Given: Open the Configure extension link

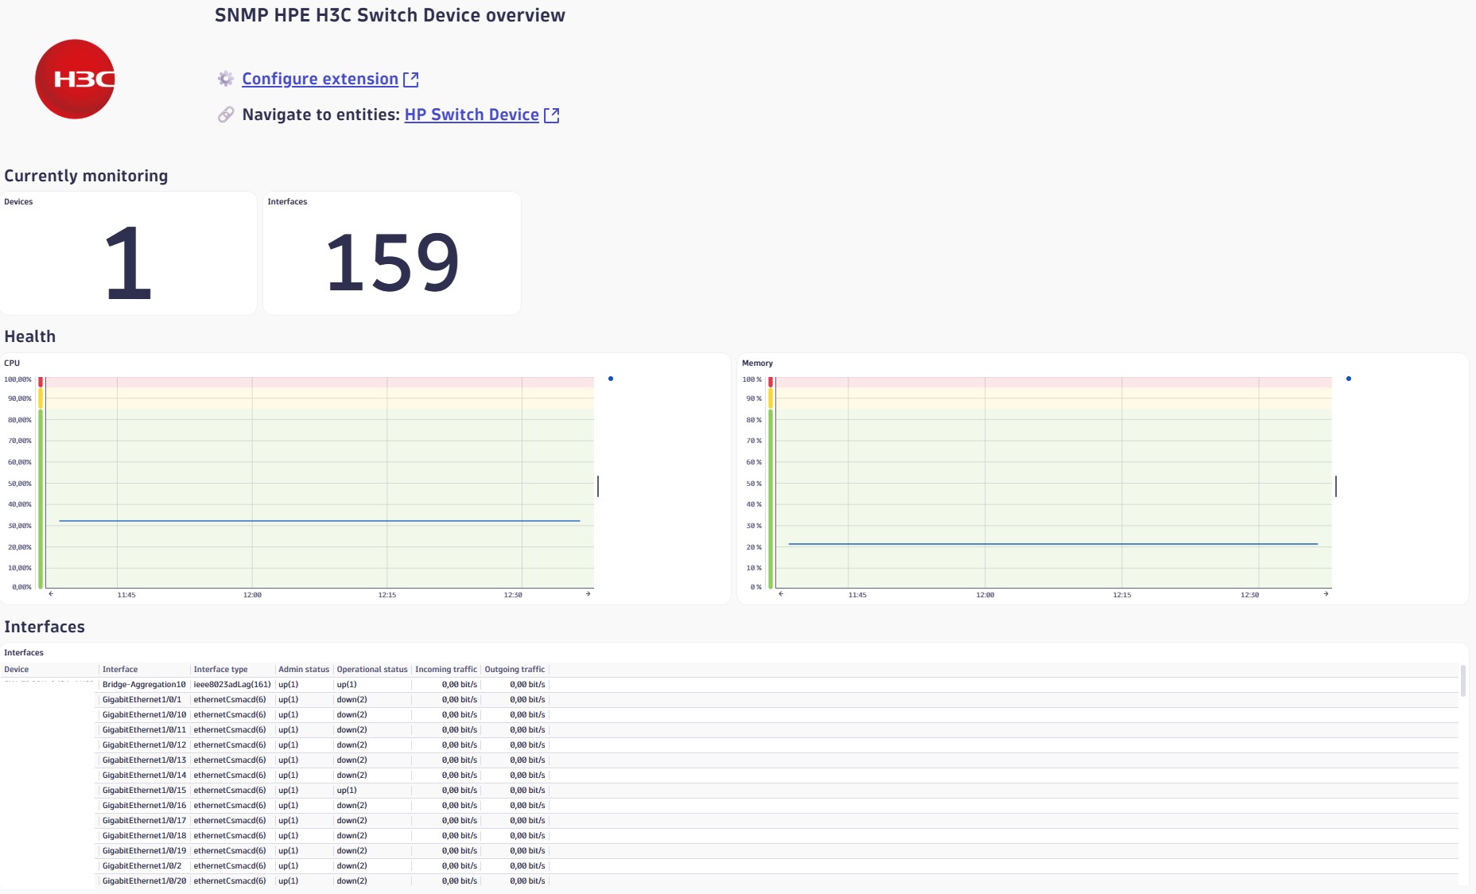Looking at the screenshot, I should [320, 78].
